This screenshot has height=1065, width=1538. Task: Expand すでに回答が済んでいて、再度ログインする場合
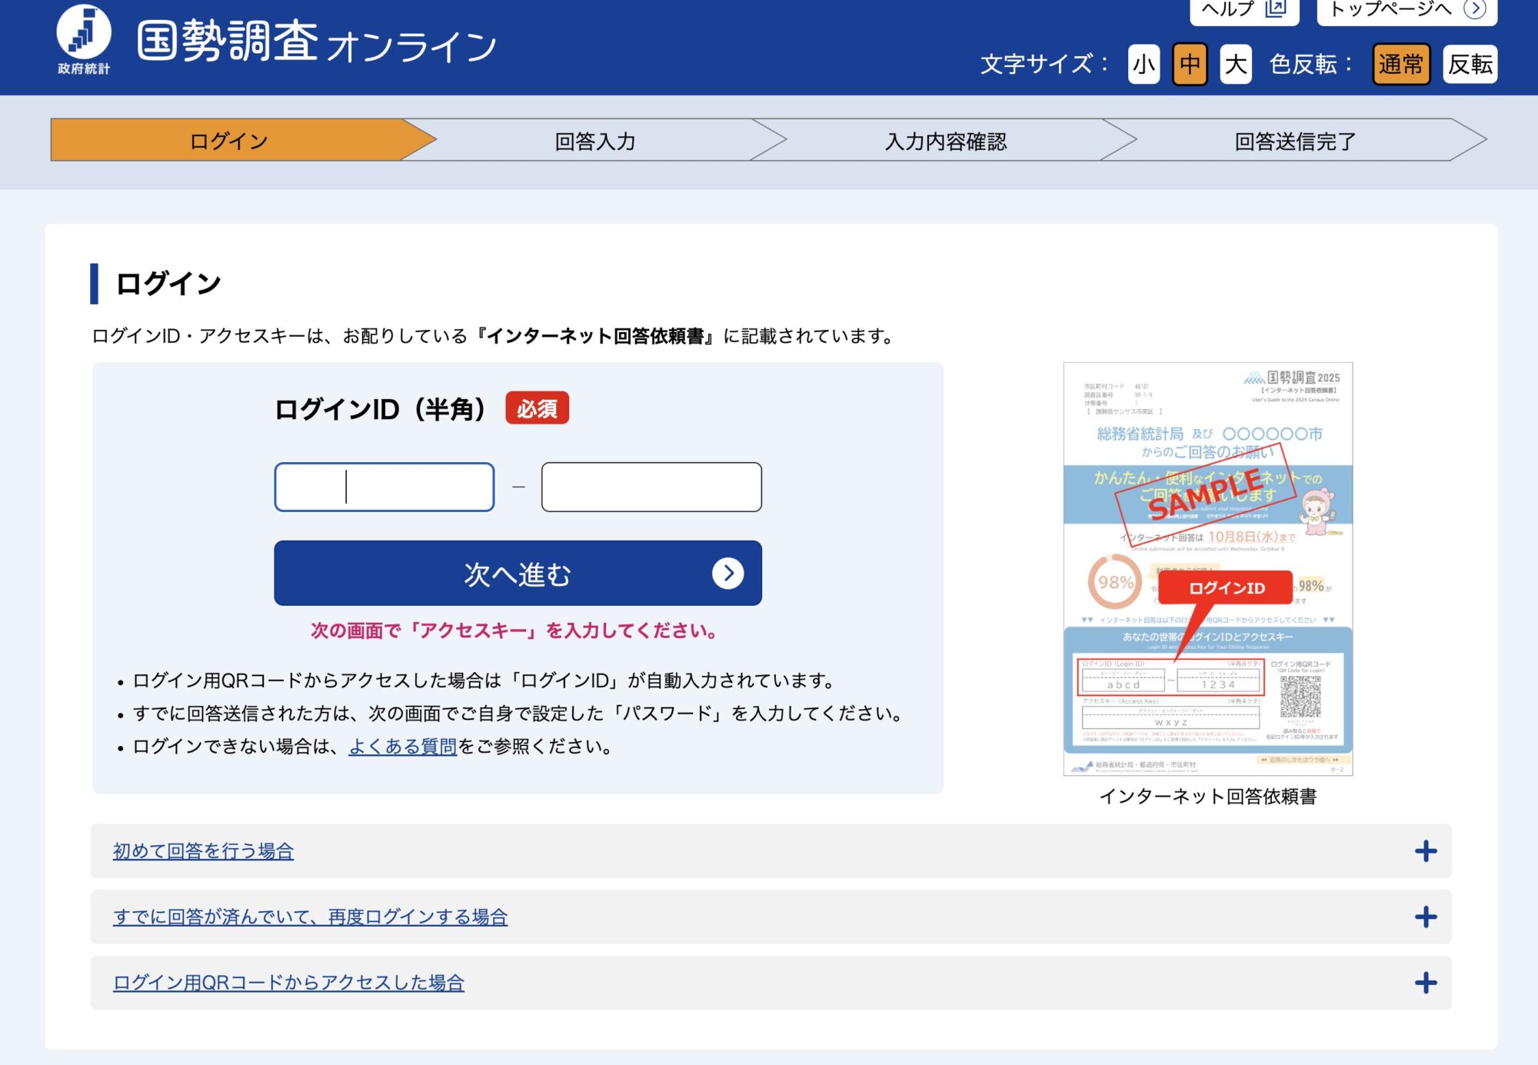[310, 917]
